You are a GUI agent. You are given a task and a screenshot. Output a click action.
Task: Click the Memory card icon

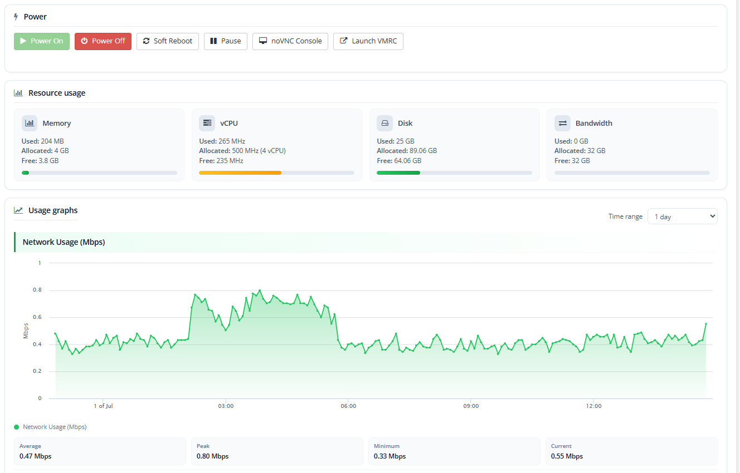point(30,123)
